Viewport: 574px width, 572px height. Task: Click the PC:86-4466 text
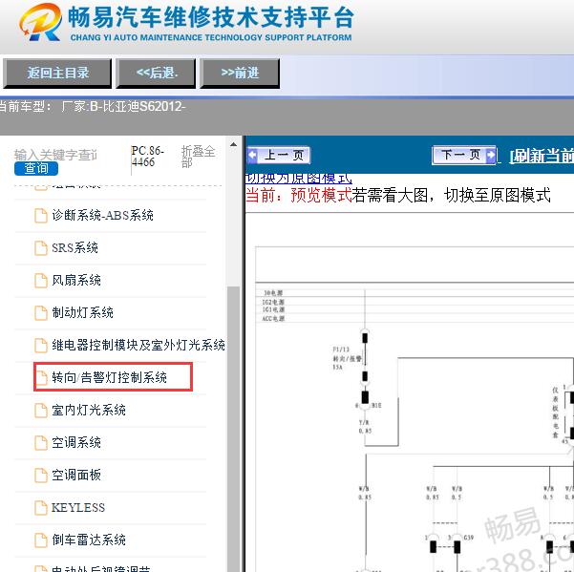[147, 157]
